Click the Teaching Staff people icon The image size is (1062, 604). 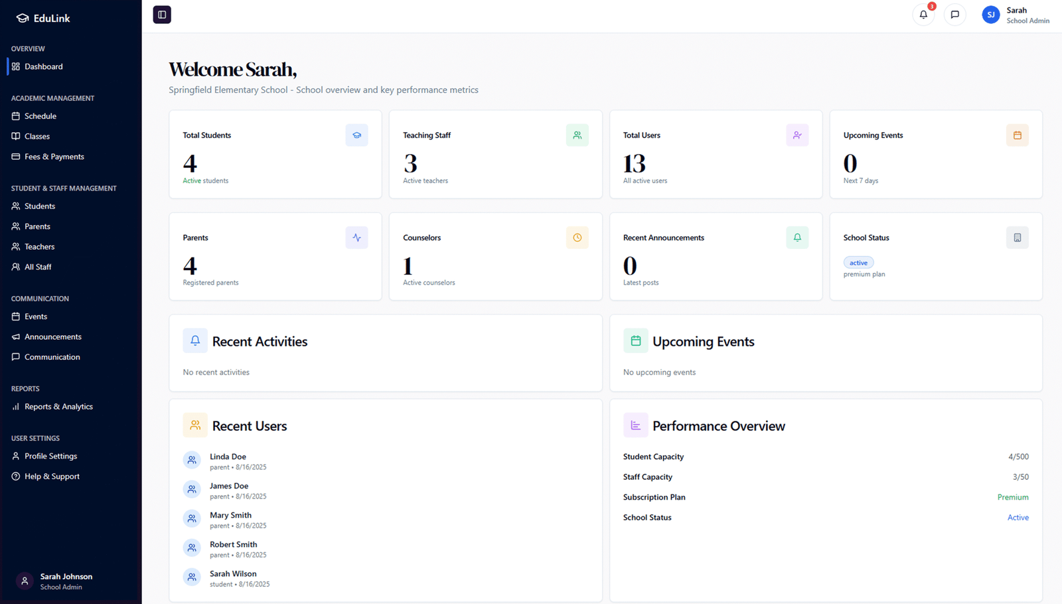pos(577,135)
